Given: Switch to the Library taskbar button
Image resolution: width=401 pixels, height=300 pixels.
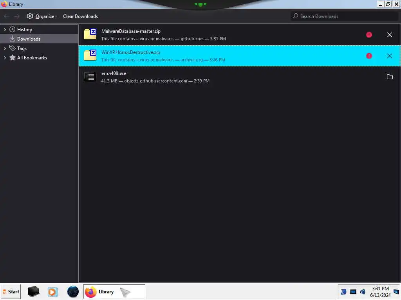Looking at the screenshot, I should click(114, 291).
